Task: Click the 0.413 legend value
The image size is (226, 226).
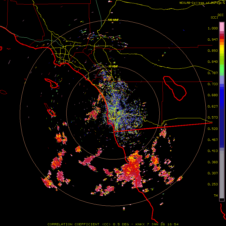Action: [x=213, y=151]
